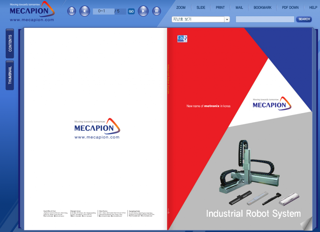Viewport: 320px width, 232px height.
Task: Click the QA certification badge on cover
Action: coord(182,38)
